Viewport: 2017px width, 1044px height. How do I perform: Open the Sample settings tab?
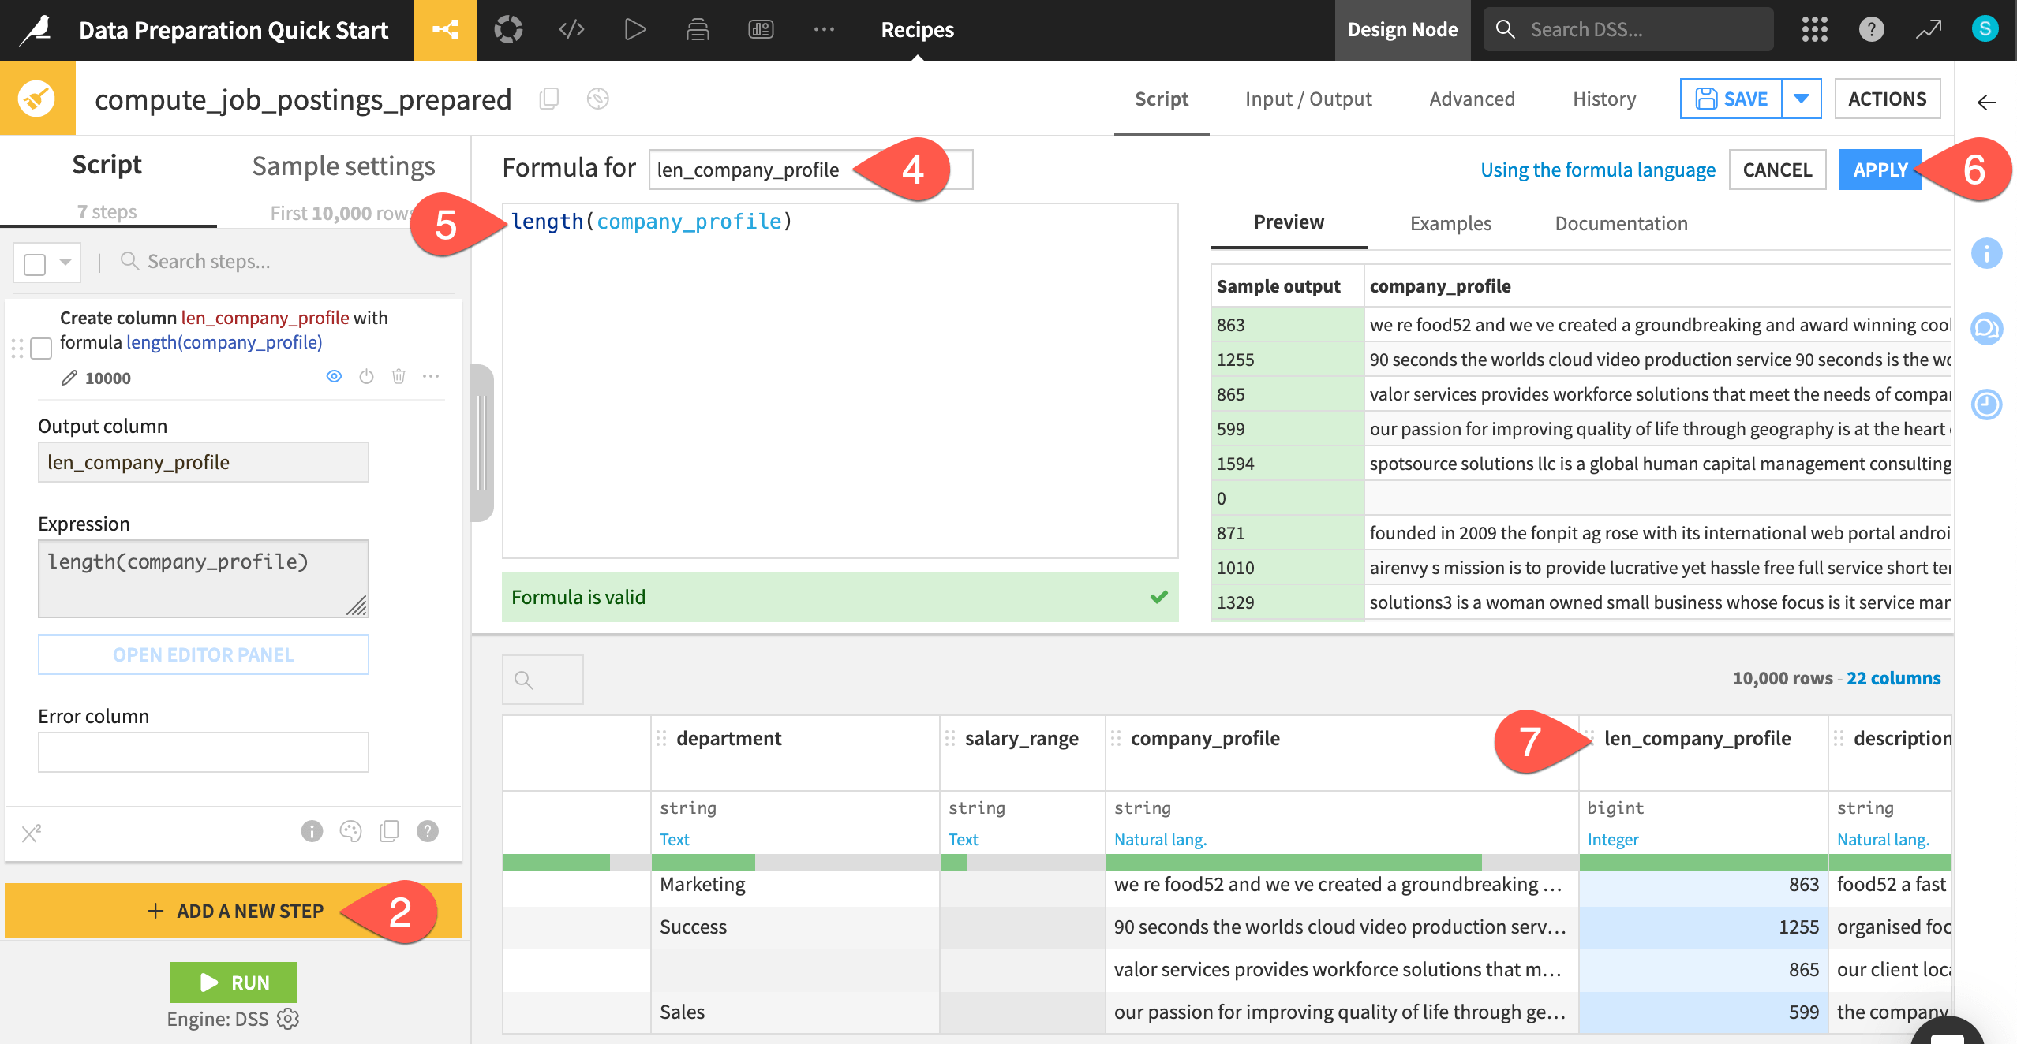tap(343, 166)
